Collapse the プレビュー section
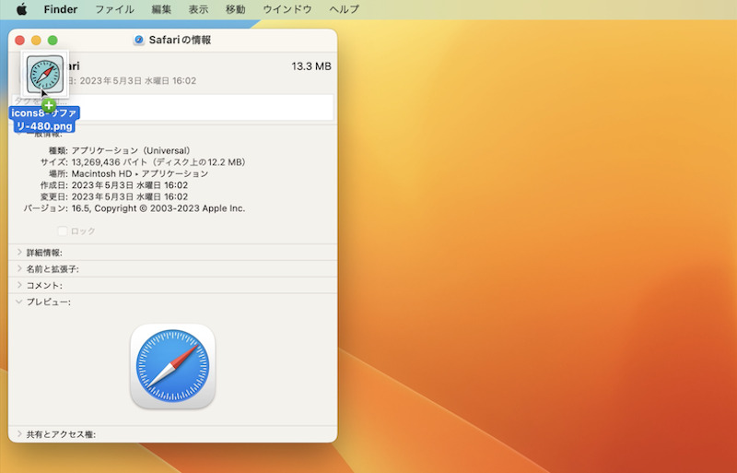The image size is (737, 473). (19, 302)
